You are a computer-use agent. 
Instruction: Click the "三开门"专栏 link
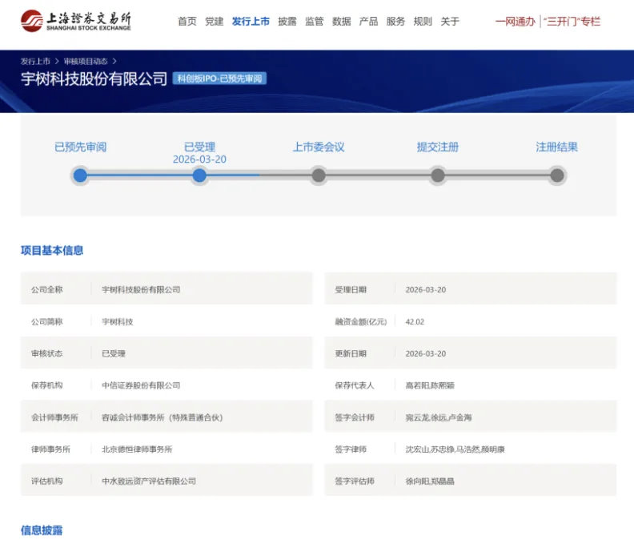pyautogui.click(x=572, y=22)
